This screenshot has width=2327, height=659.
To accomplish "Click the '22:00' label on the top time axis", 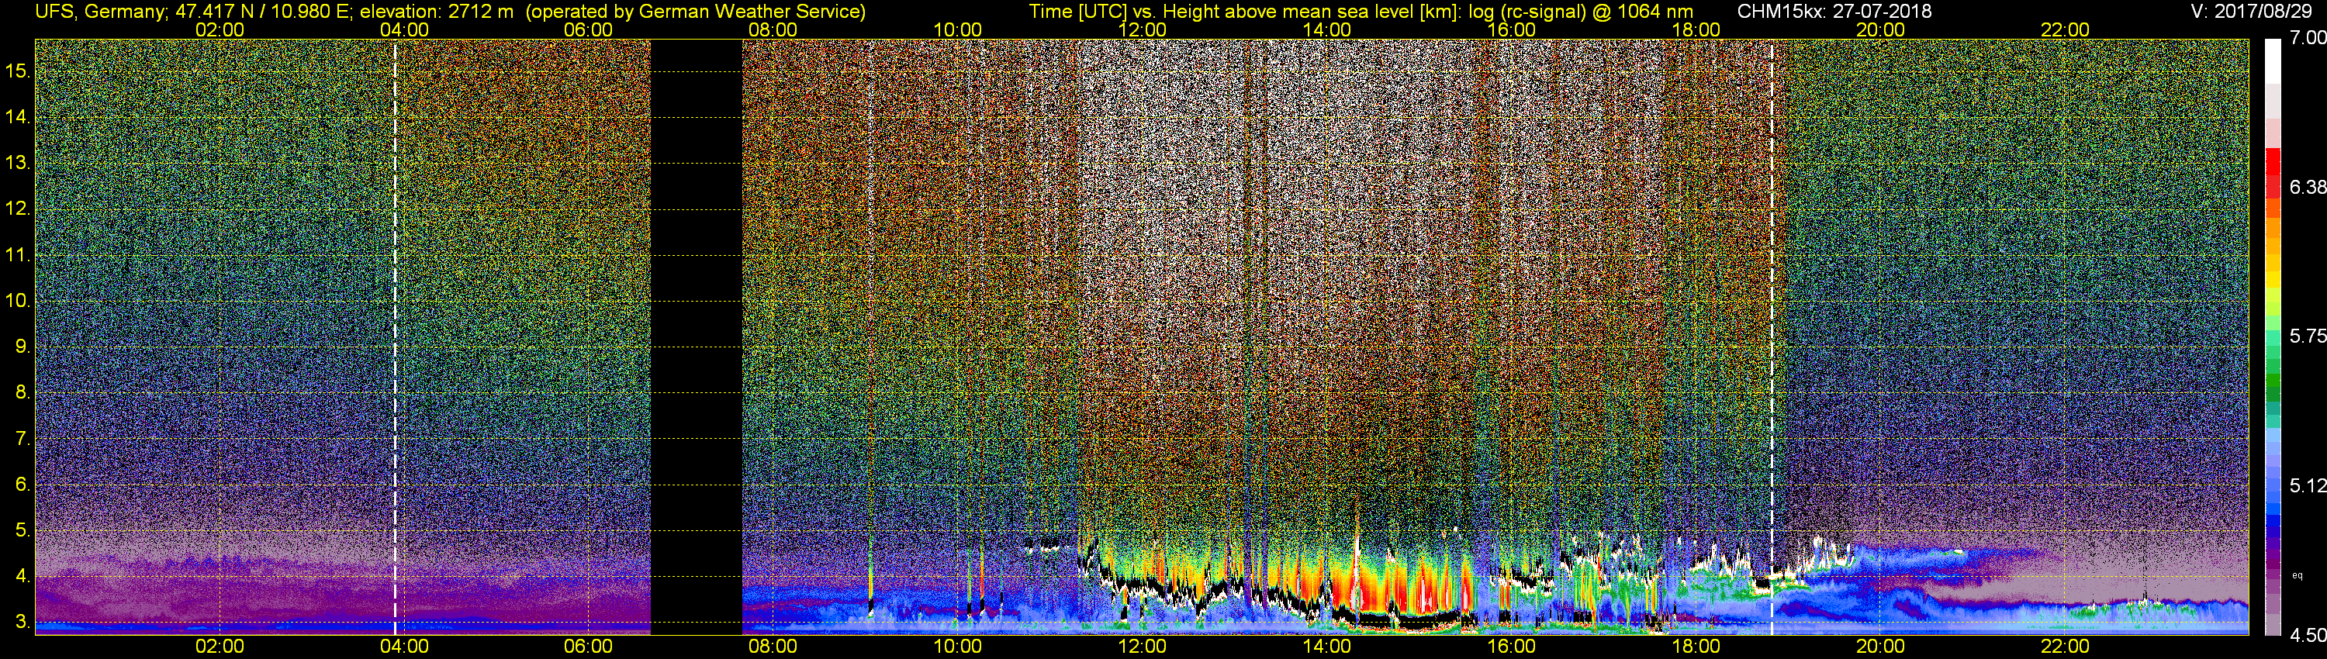I will click(x=2065, y=29).
